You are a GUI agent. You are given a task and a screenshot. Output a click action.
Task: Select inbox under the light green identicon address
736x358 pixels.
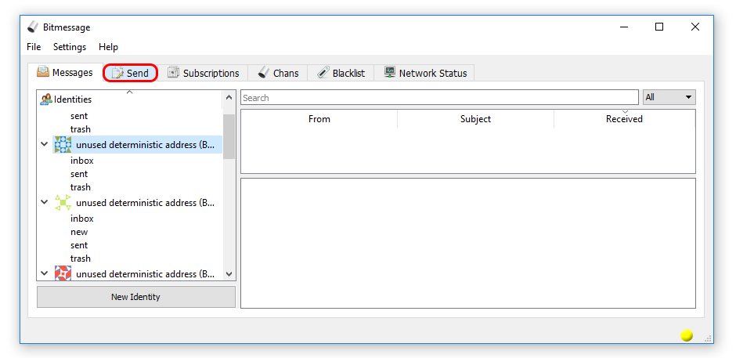point(82,219)
